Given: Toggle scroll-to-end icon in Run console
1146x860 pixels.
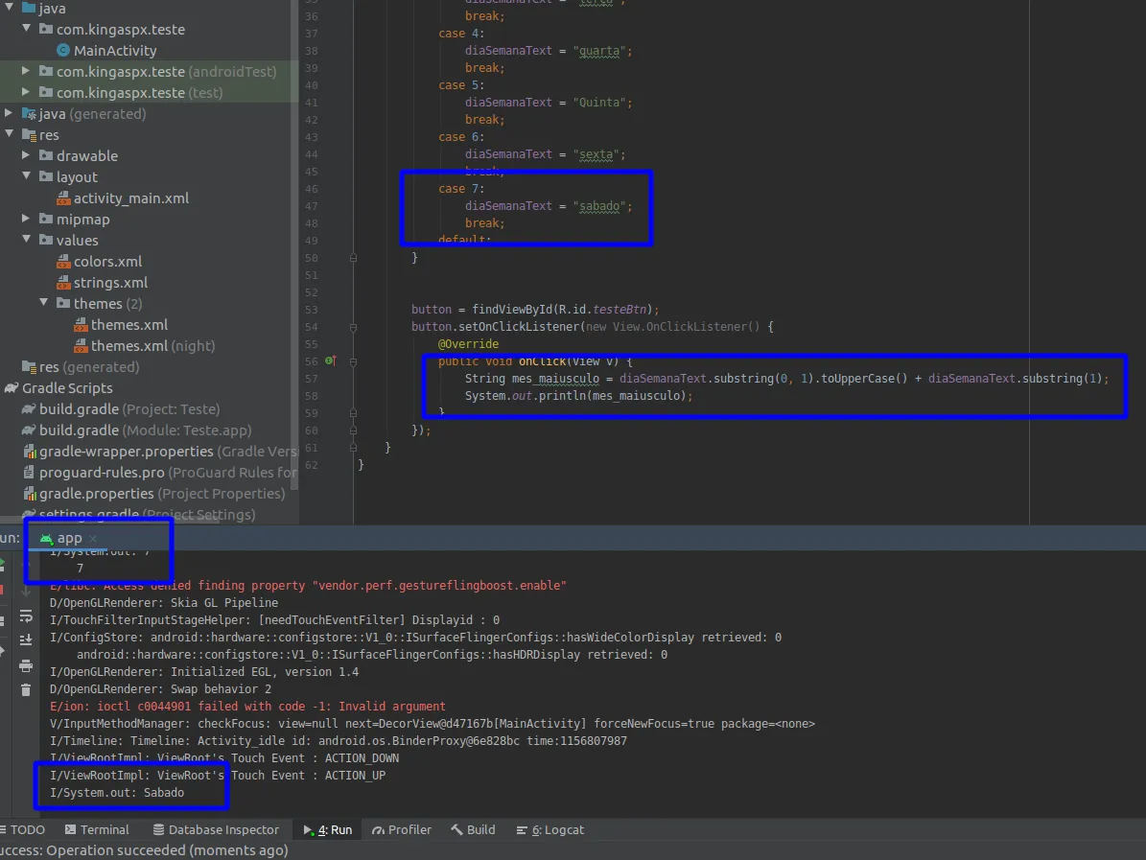Looking at the screenshot, I should pos(26,639).
